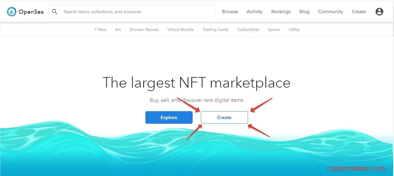Select the Trading Cards category
Viewport: 394px width, 176px height.
tap(215, 29)
